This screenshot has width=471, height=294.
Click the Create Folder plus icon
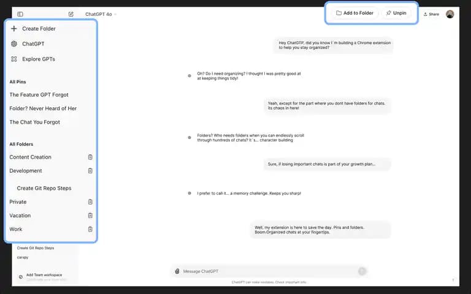[x=14, y=29]
